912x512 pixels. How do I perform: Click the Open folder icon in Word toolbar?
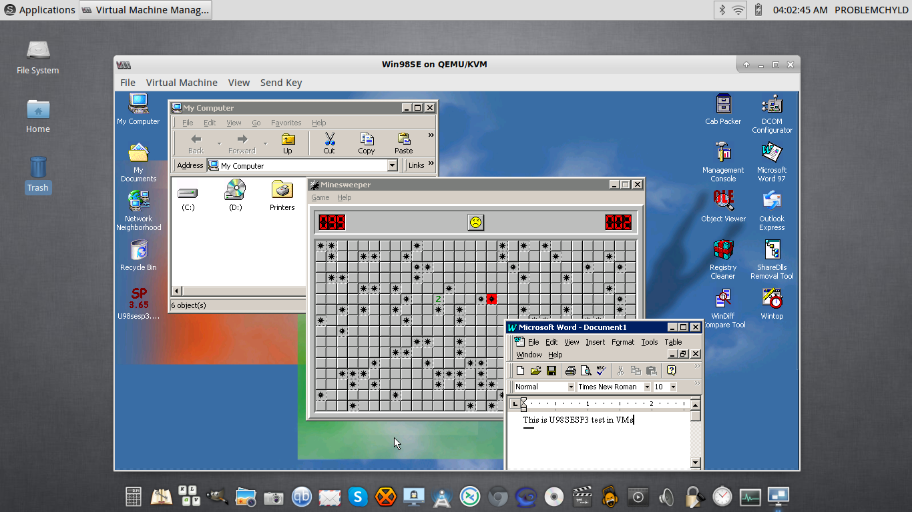(535, 371)
